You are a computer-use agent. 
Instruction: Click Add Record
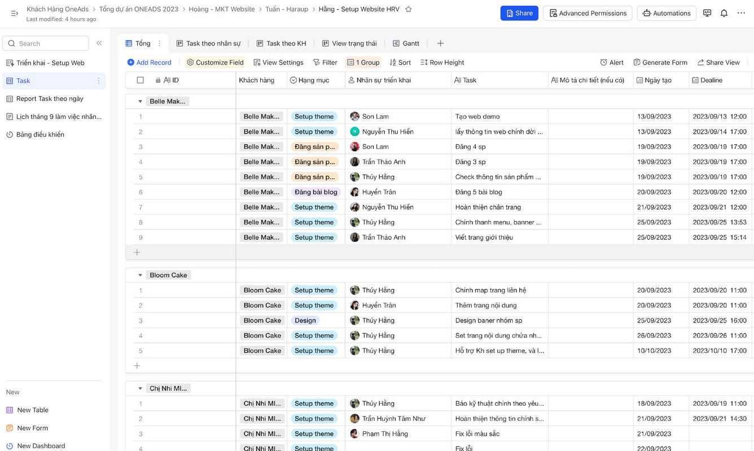(x=150, y=63)
